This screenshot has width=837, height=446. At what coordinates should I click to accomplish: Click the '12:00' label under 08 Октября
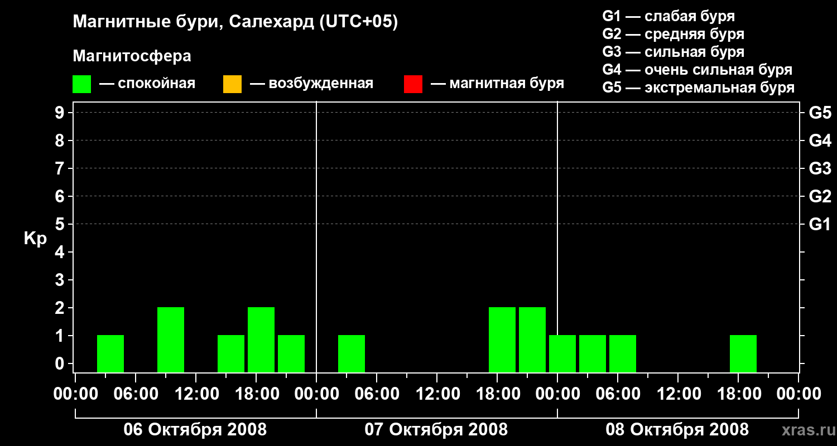678,394
